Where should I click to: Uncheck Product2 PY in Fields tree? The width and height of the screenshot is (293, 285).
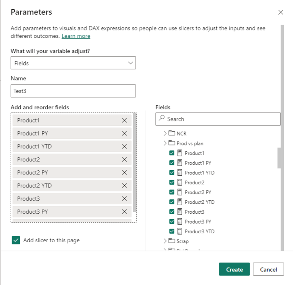172,192
